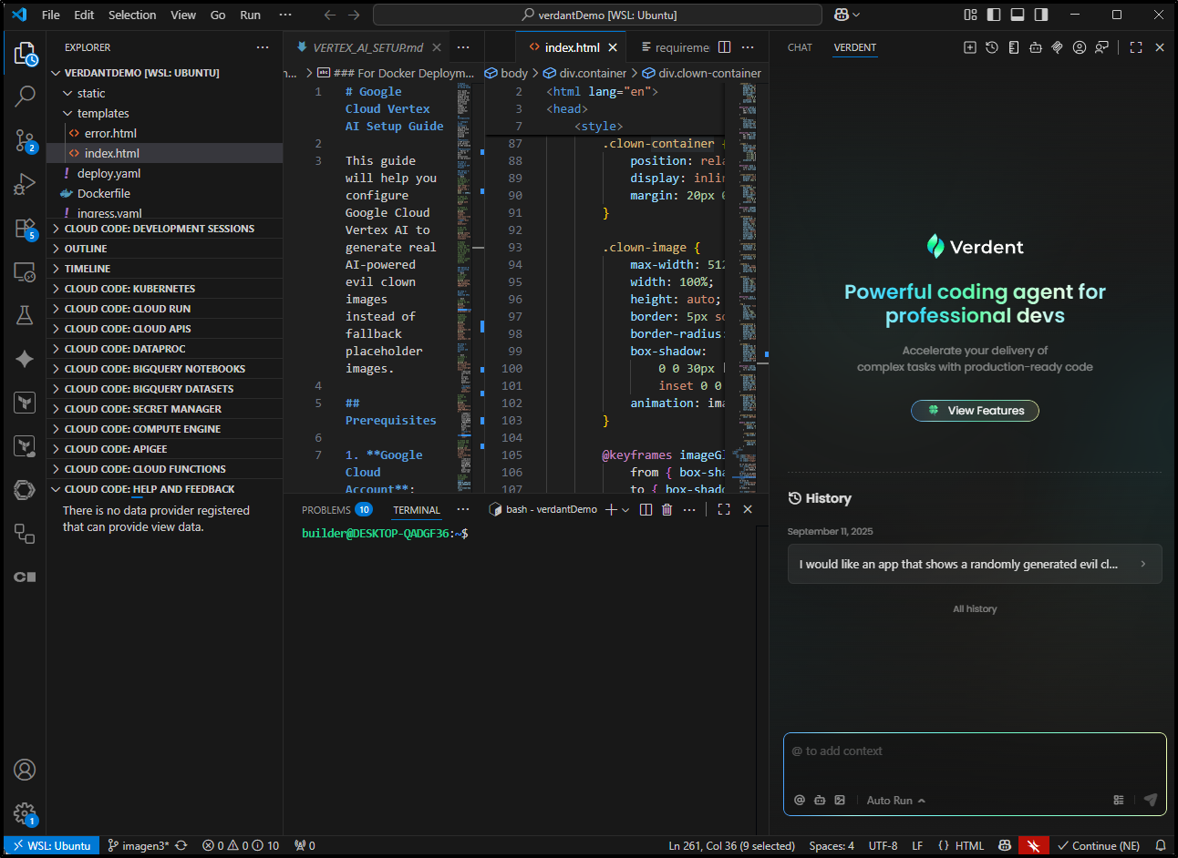Click the kill terminal trash icon
This screenshot has width=1178, height=858.
tap(666, 509)
